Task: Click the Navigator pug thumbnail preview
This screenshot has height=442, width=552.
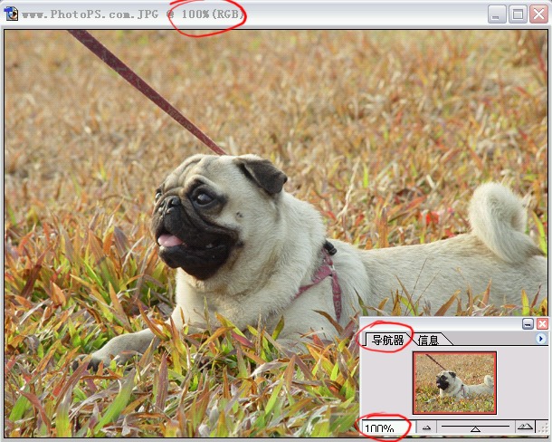Action: [454, 383]
